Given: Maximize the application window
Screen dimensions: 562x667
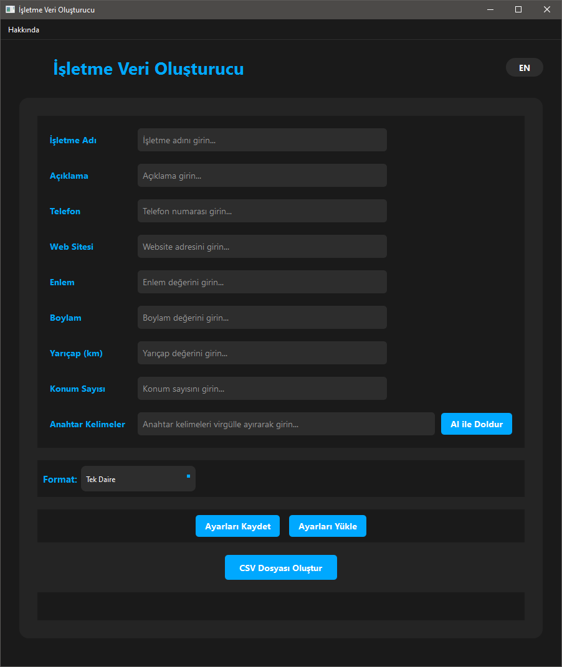Looking at the screenshot, I should coord(518,9).
